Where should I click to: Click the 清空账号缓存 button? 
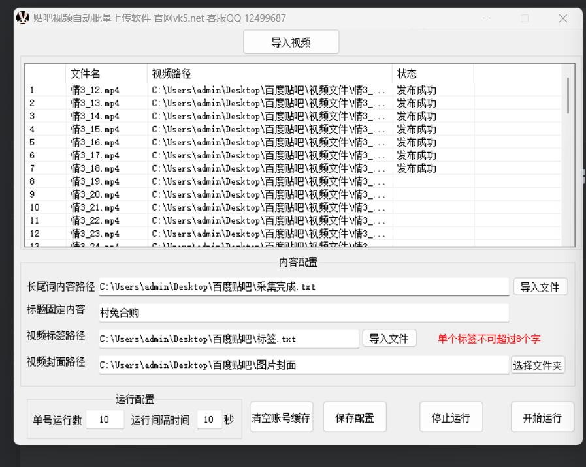click(281, 417)
